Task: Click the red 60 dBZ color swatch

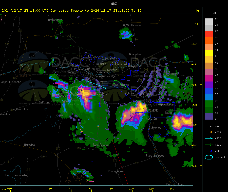Action: pyautogui.click(x=209, y=34)
